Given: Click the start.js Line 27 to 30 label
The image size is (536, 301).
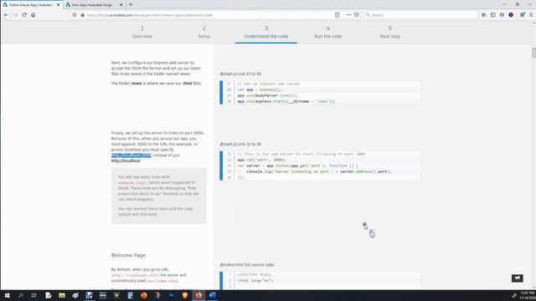Looking at the screenshot, I should coord(241,74).
